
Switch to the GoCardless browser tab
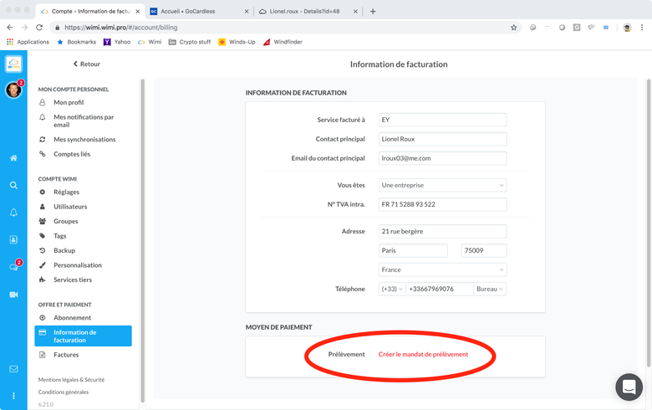(199, 12)
